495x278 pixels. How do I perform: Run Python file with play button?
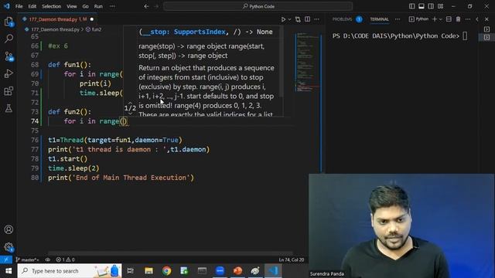pos(283,19)
